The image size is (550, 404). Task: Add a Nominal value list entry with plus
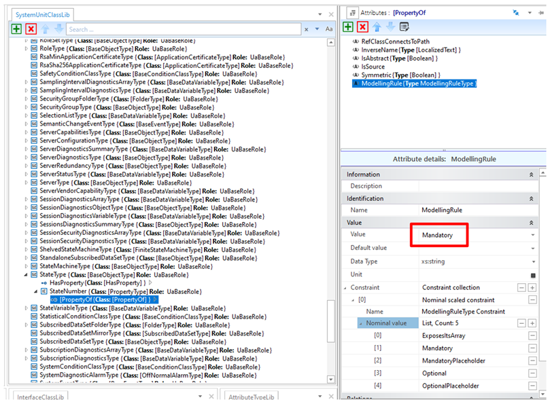[532, 323]
